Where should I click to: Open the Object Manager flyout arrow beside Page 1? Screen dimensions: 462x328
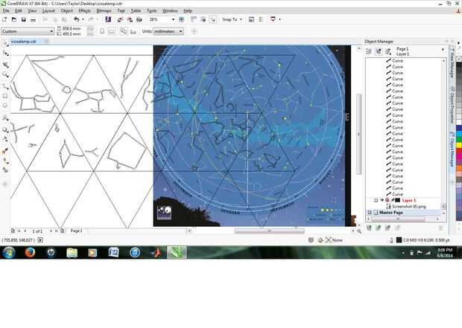[443, 49]
